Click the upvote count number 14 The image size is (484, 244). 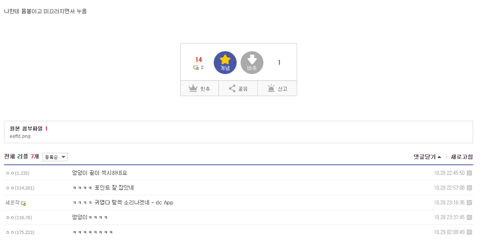[199, 59]
